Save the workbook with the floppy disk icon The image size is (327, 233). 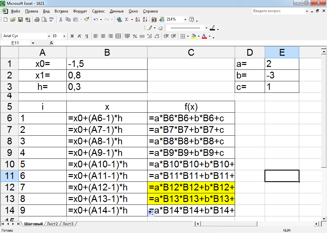coord(20,20)
